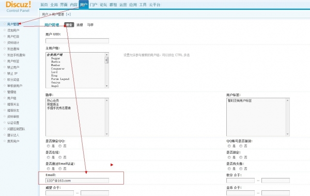Open 资料统计 in the left sidebar
Screen dimensions: 310x196
click(13, 43)
